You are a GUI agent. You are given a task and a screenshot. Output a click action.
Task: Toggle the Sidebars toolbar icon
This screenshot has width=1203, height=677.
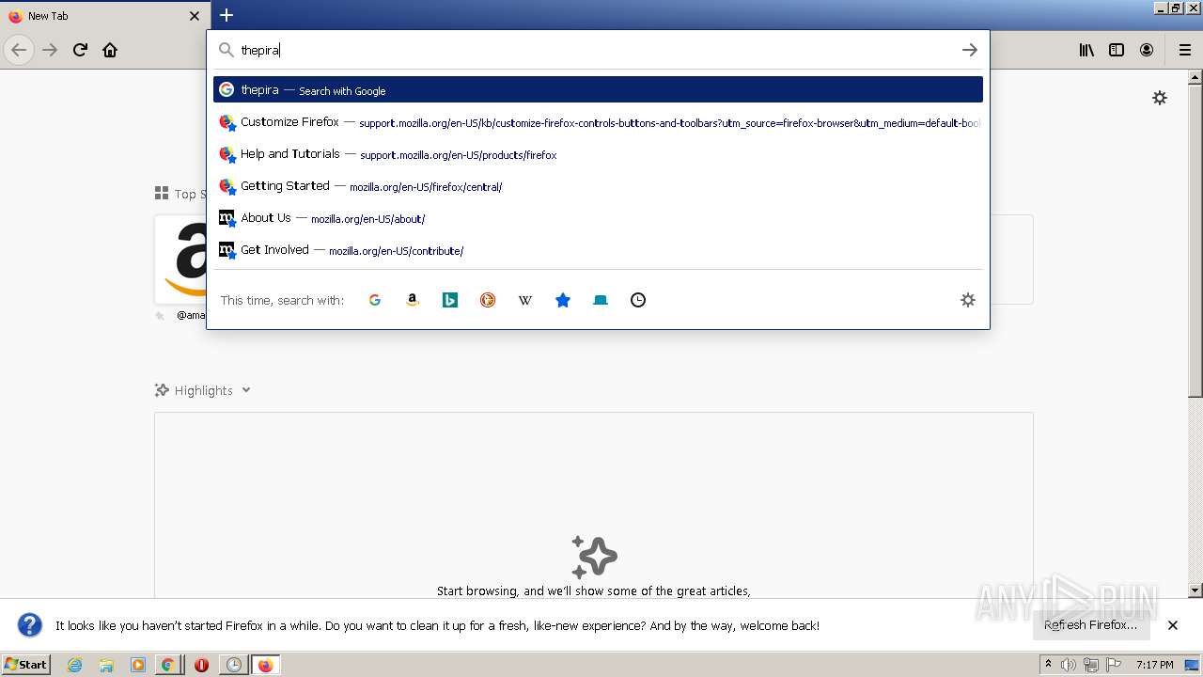click(x=1117, y=50)
